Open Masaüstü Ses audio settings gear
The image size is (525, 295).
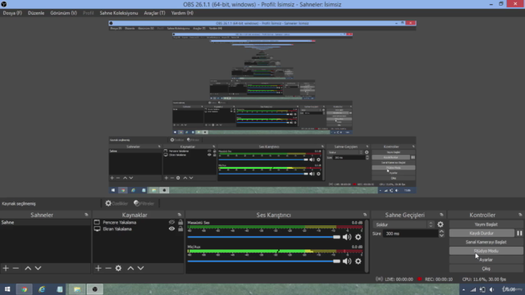(358, 237)
